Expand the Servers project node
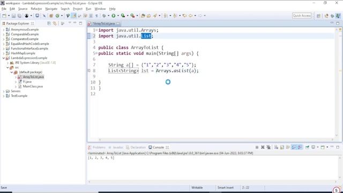343x193 pixels. [4, 91]
